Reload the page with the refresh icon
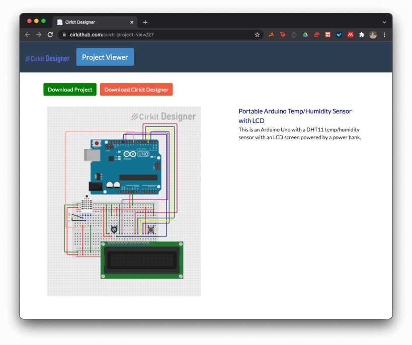Image resolution: width=412 pixels, height=345 pixels. [x=50, y=35]
